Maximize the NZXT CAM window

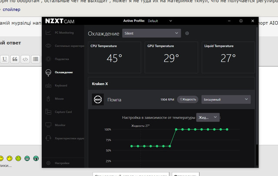[x=241, y=21]
